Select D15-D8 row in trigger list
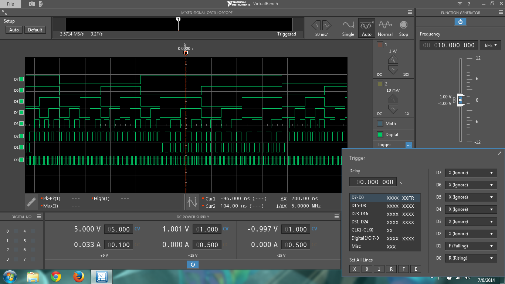 pyautogui.click(x=384, y=206)
